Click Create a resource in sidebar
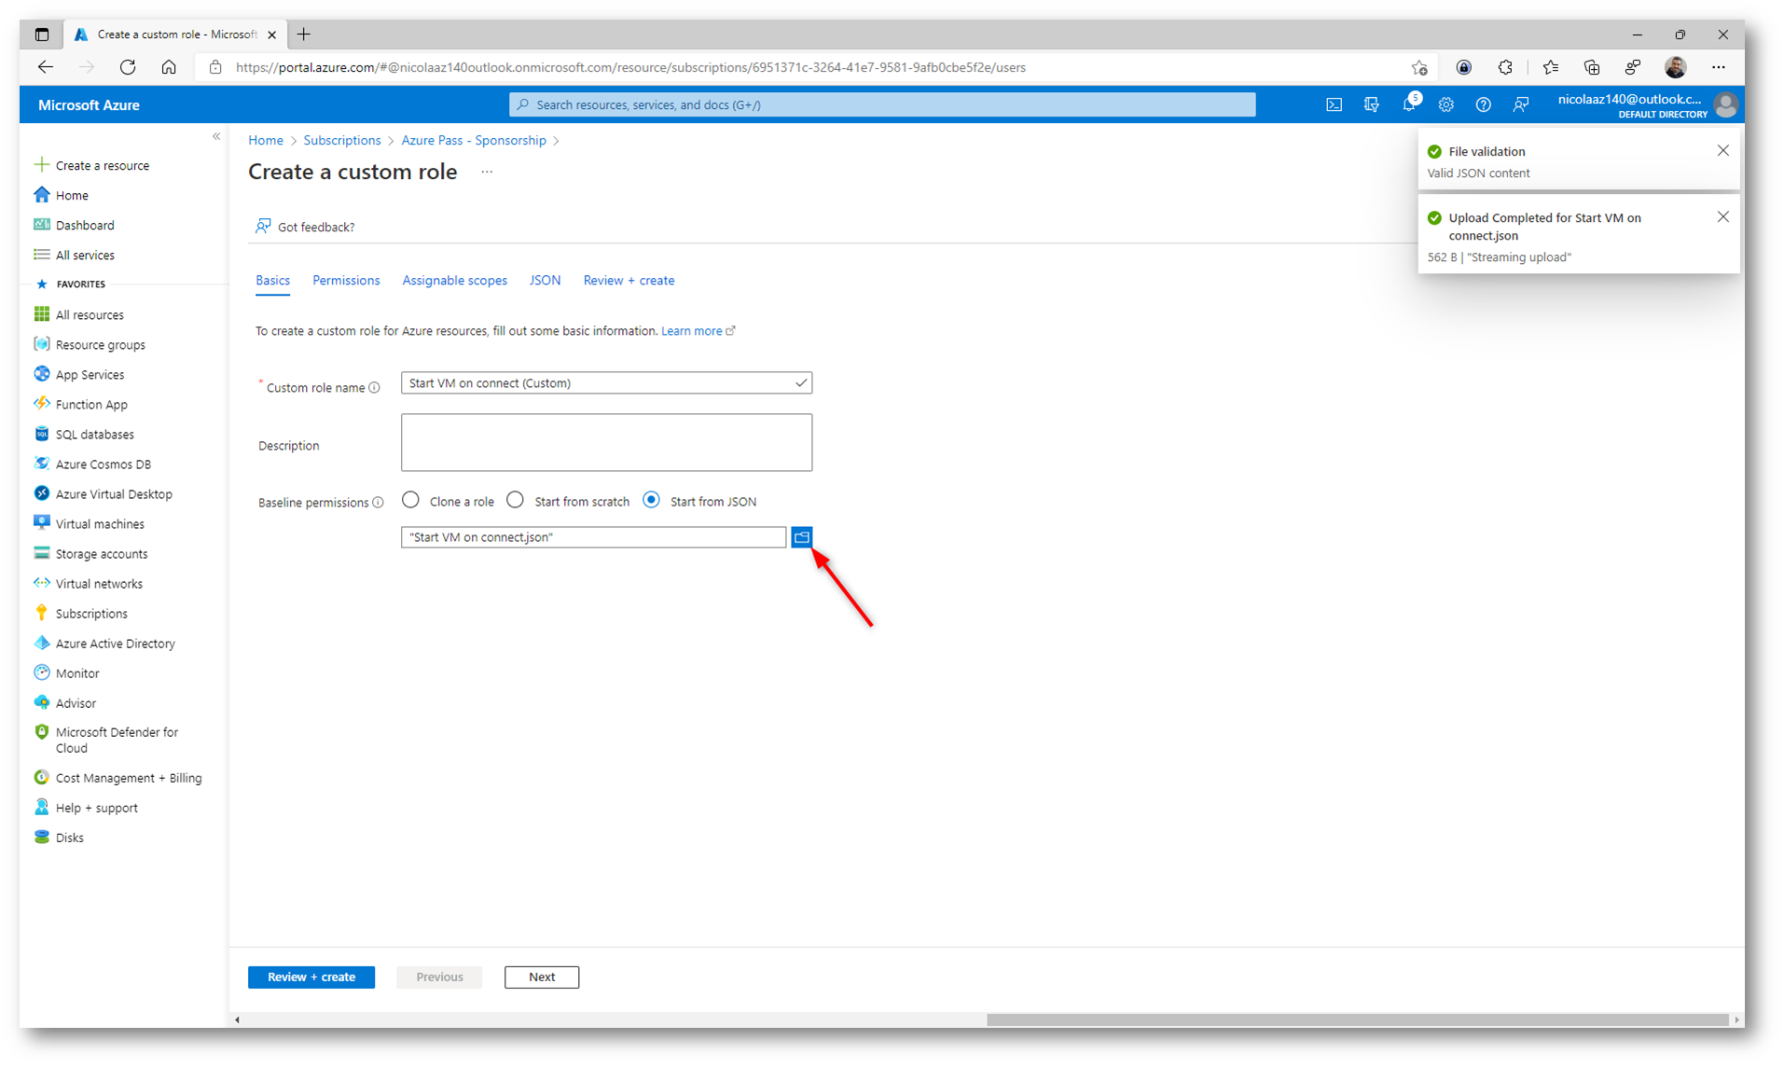 tap(91, 166)
